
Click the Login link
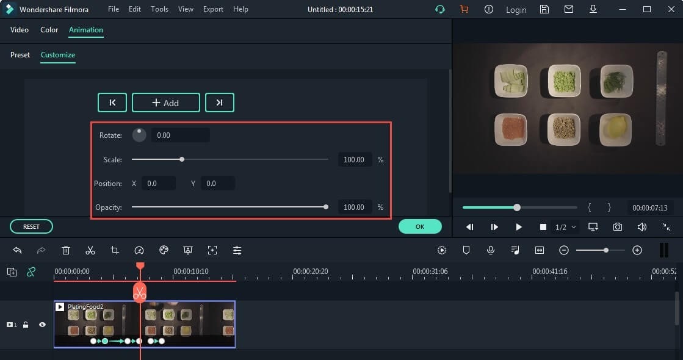tap(516, 10)
